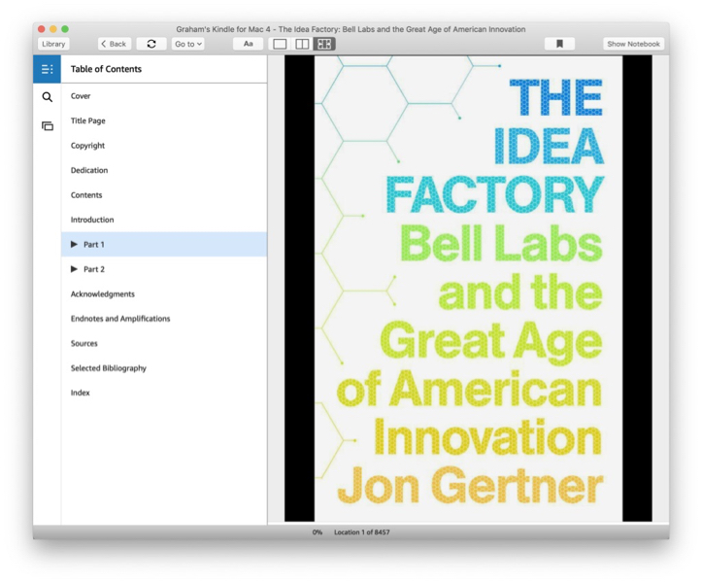The image size is (702, 583).
Task: Open the Copyright section
Action: coord(87,145)
